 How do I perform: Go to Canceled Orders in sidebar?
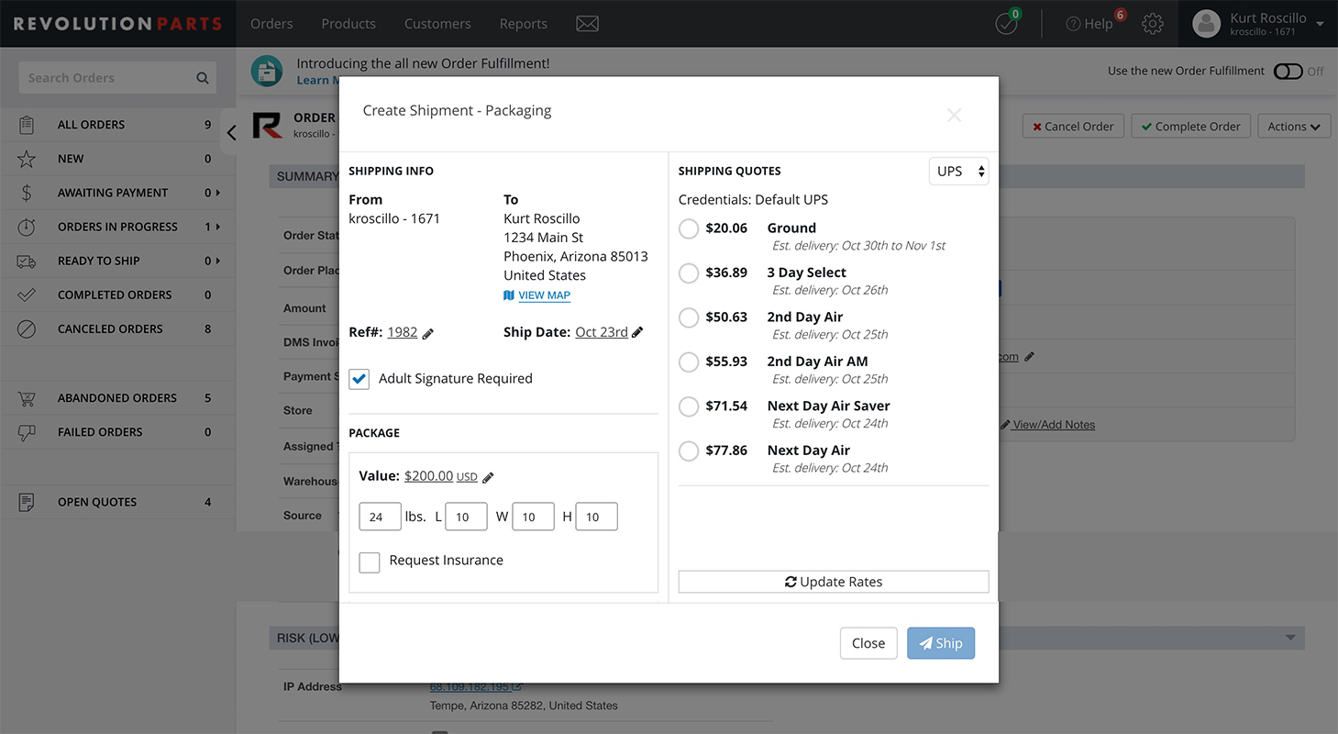[x=110, y=328]
